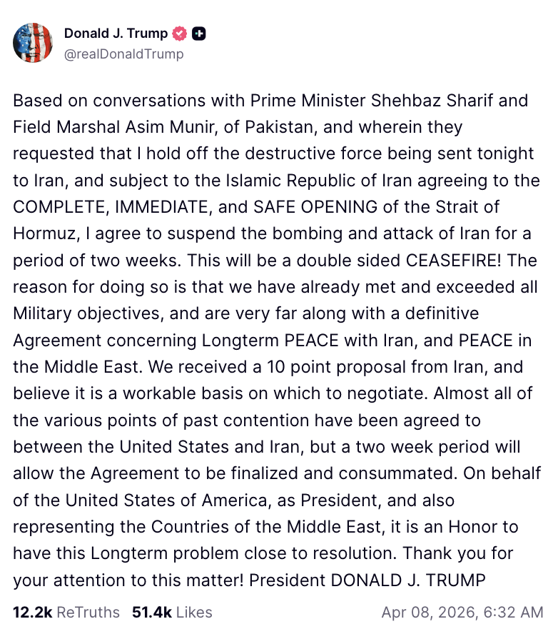Click the black plus badge icon
This screenshot has height=634, width=558.
[x=200, y=34]
